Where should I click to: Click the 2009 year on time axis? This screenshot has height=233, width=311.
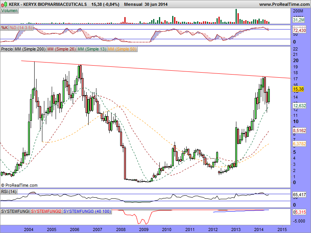(144, 230)
